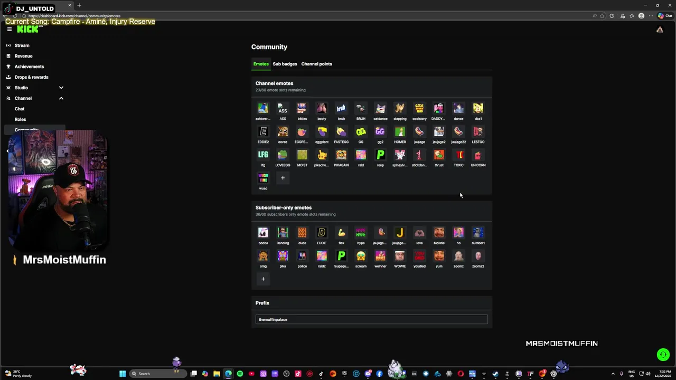Viewport: 676px width, 380px height.
Task: Open a new browser tab
Action: (79, 5)
